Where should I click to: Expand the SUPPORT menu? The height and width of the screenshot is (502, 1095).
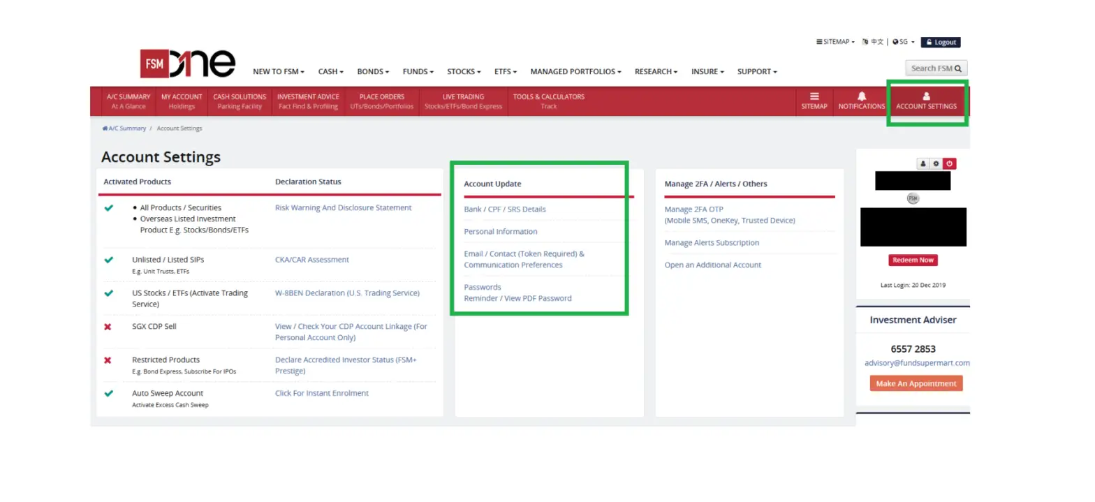(x=757, y=71)
